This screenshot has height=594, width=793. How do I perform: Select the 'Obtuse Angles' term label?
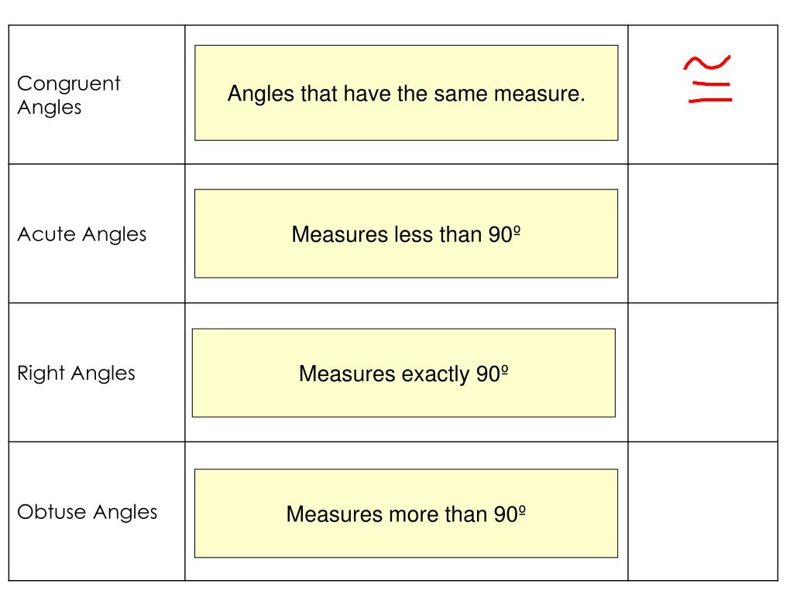(88, 512)
